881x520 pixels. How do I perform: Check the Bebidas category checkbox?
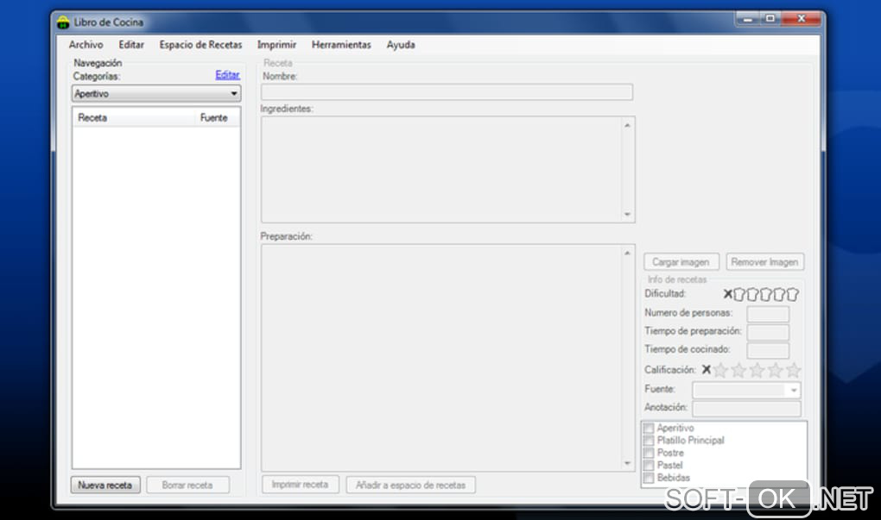(x=649, y=478)
